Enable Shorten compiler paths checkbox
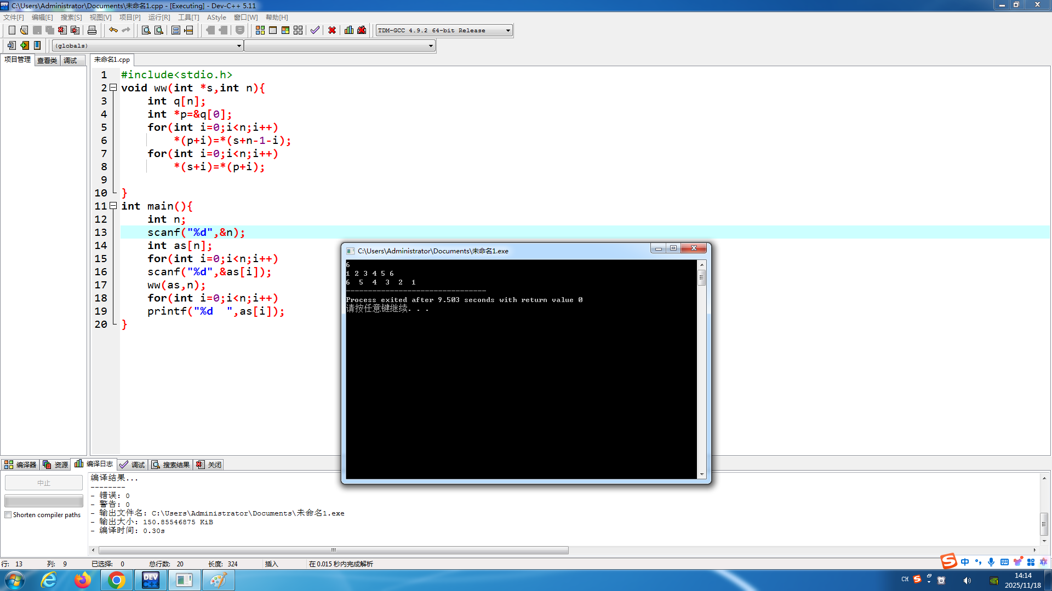The image size is (1052, 591). point(8,515)
